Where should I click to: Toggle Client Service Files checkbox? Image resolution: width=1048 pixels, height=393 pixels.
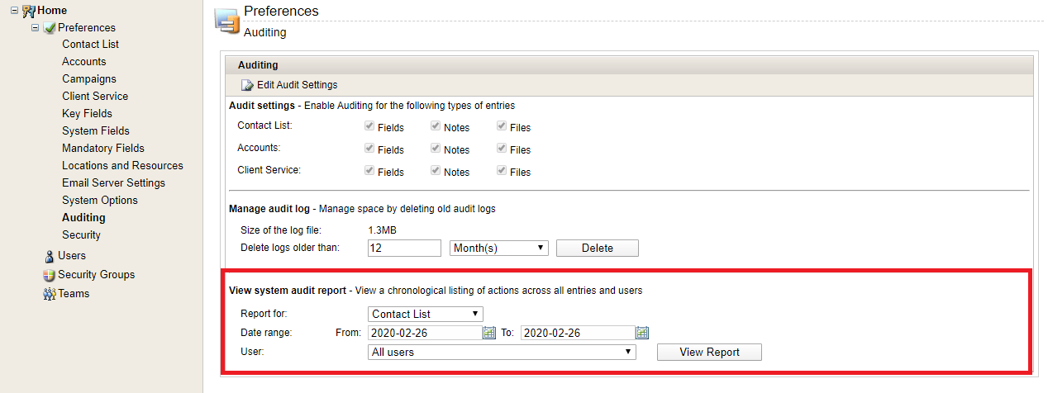pyautogui.click(x=502, y=171)
